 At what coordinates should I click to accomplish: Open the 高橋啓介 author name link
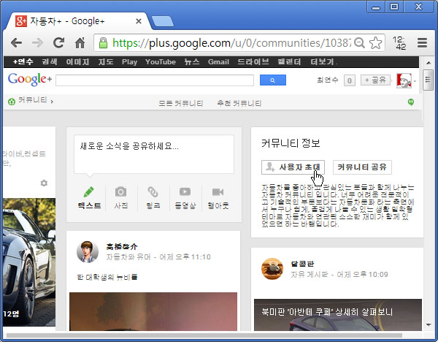click(121, 246)
